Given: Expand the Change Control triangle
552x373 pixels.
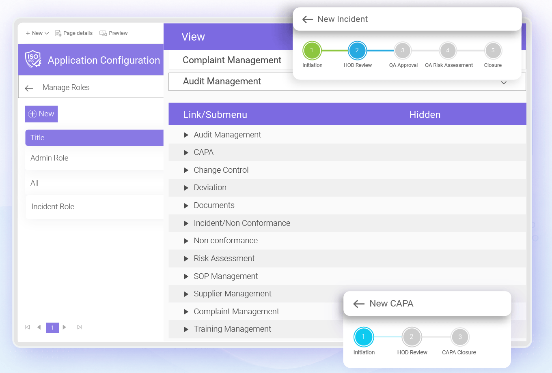Looking at the screenshot, I should point(186,170).
